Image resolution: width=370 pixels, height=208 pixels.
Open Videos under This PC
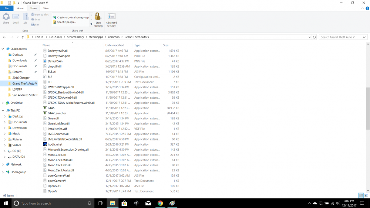click(17, 145)
